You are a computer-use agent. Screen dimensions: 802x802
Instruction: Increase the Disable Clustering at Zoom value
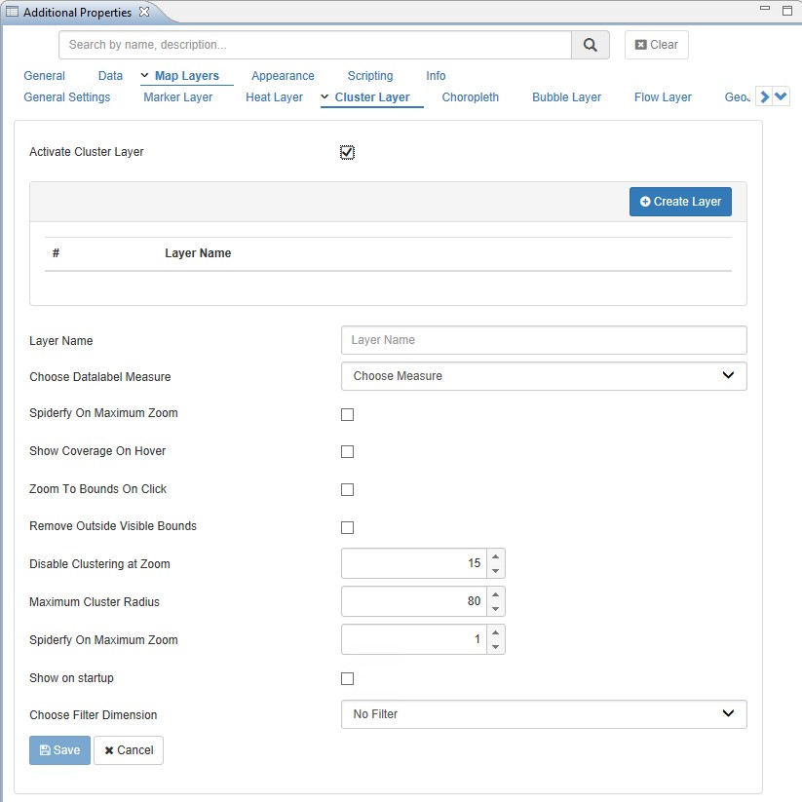pos(495,556)
